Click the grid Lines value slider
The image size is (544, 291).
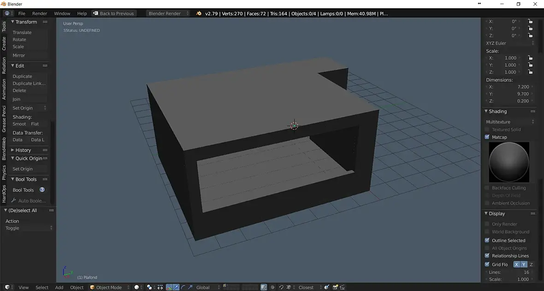tap(509, 272)
